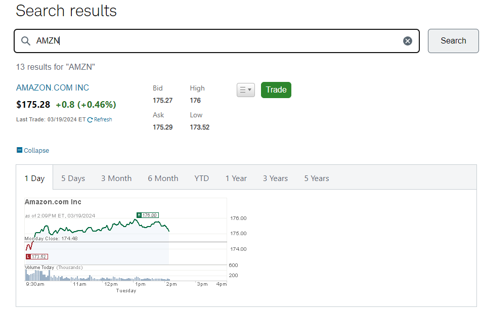The image size is (480, 312).
Task: Switch to the 5 Days tab
Action: coord(73,178)
